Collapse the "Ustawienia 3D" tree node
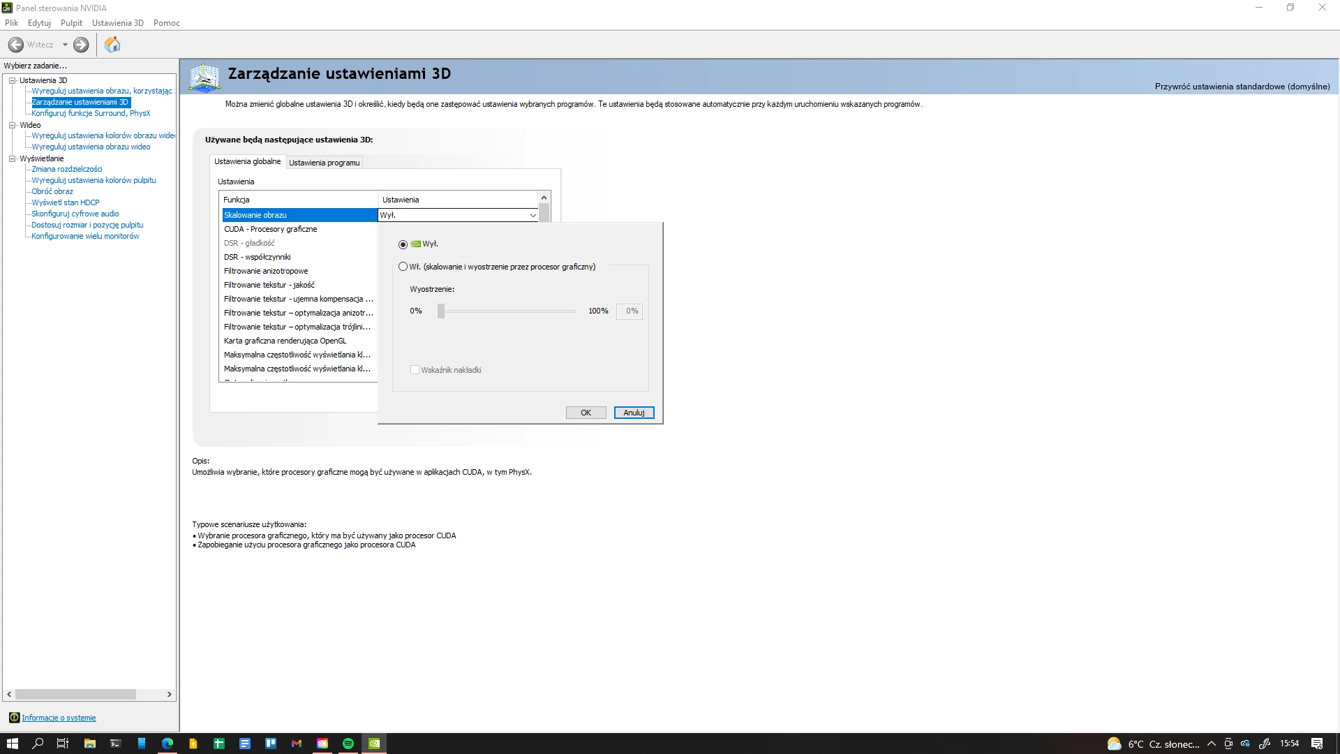This screenshot has height=754, width=1340. click(x=12, y=80)
